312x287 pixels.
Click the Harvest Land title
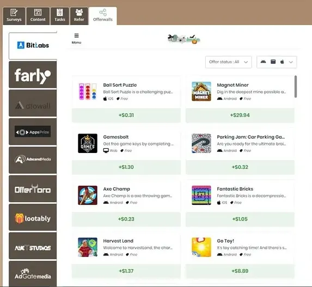118,241
